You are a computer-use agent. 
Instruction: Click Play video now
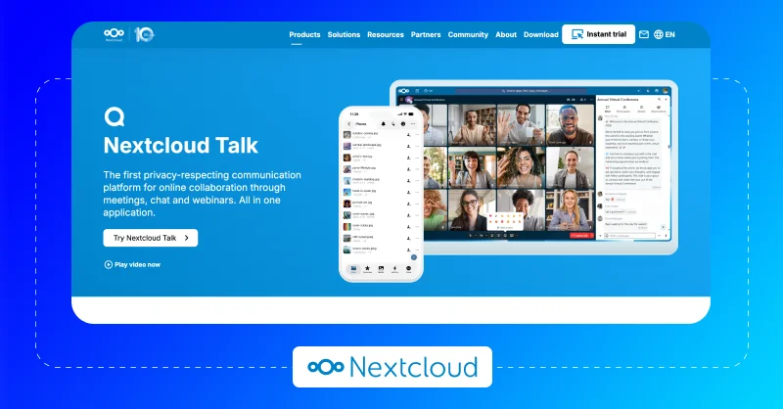pyautogui.click(x=132, y=265)
